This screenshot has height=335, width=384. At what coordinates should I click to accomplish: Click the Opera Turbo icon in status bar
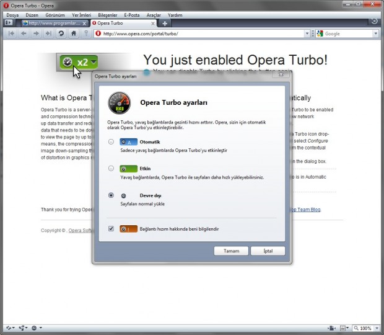pos(34,328)
